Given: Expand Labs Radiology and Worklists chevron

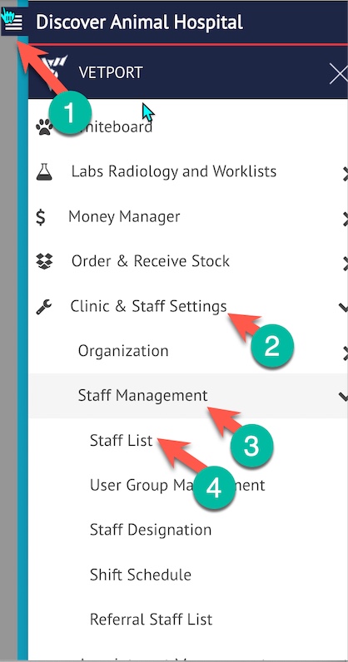Looking at the screenshot, I should [345, 174].
